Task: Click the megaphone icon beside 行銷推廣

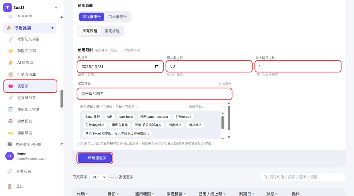Action: coord(9,28)
